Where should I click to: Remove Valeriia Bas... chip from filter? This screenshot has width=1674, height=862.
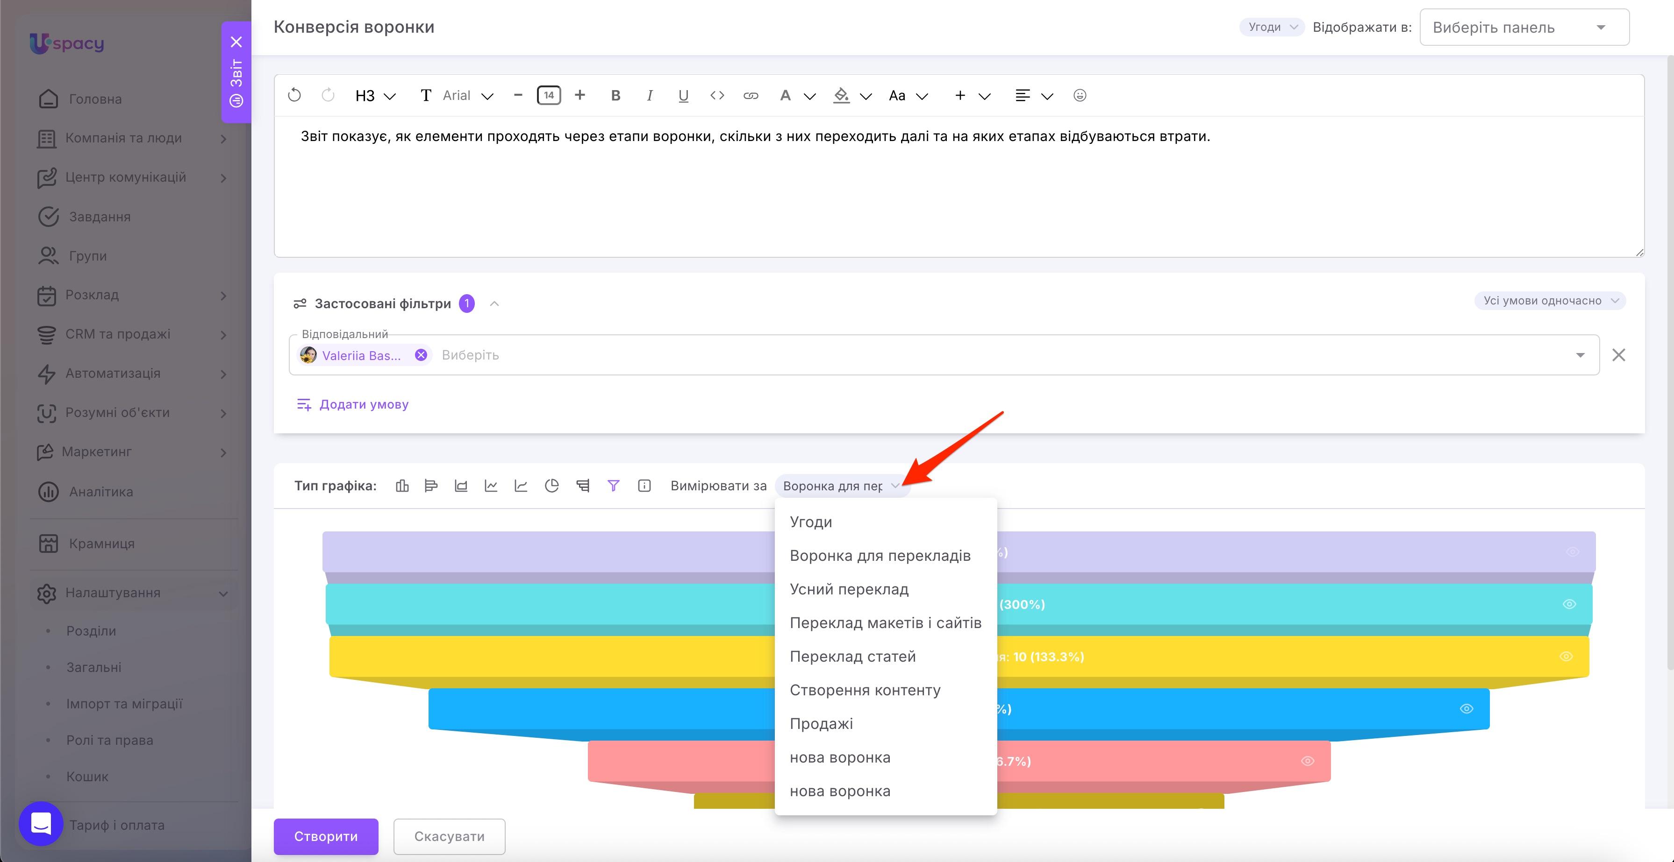(x=421, y=355)
